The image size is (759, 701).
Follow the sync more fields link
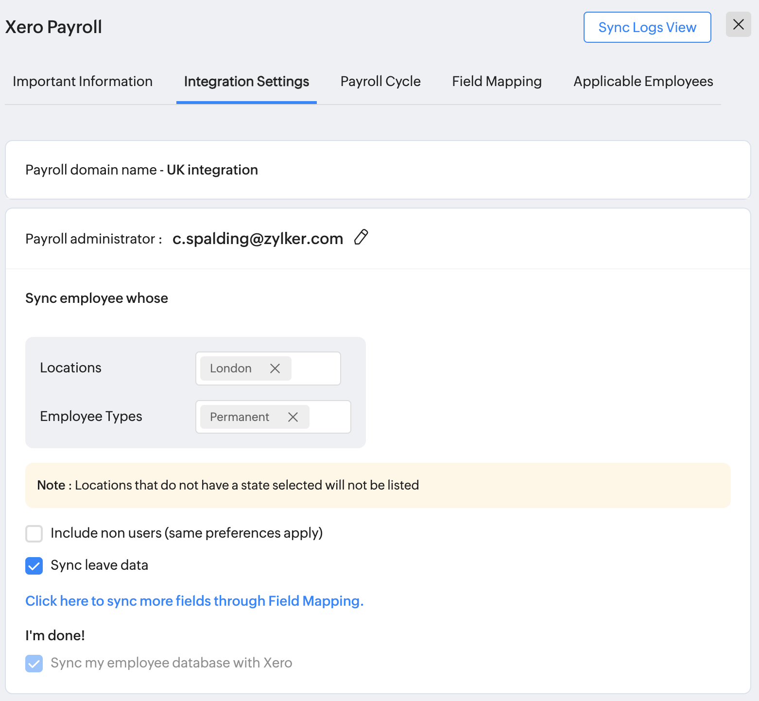(x=194, y=601)
